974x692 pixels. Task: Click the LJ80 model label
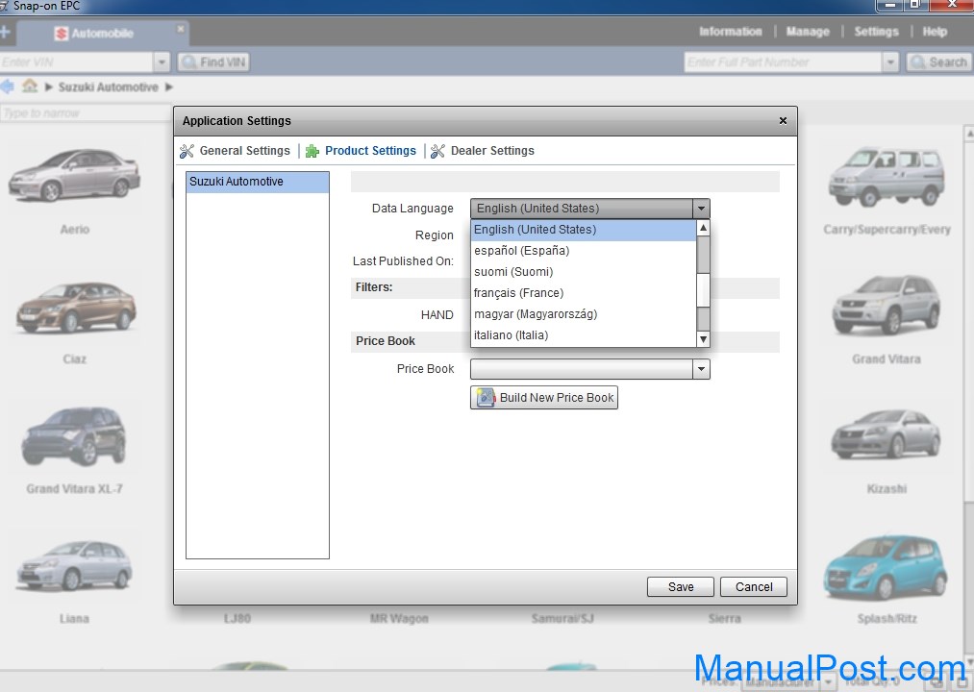point(237,619)
